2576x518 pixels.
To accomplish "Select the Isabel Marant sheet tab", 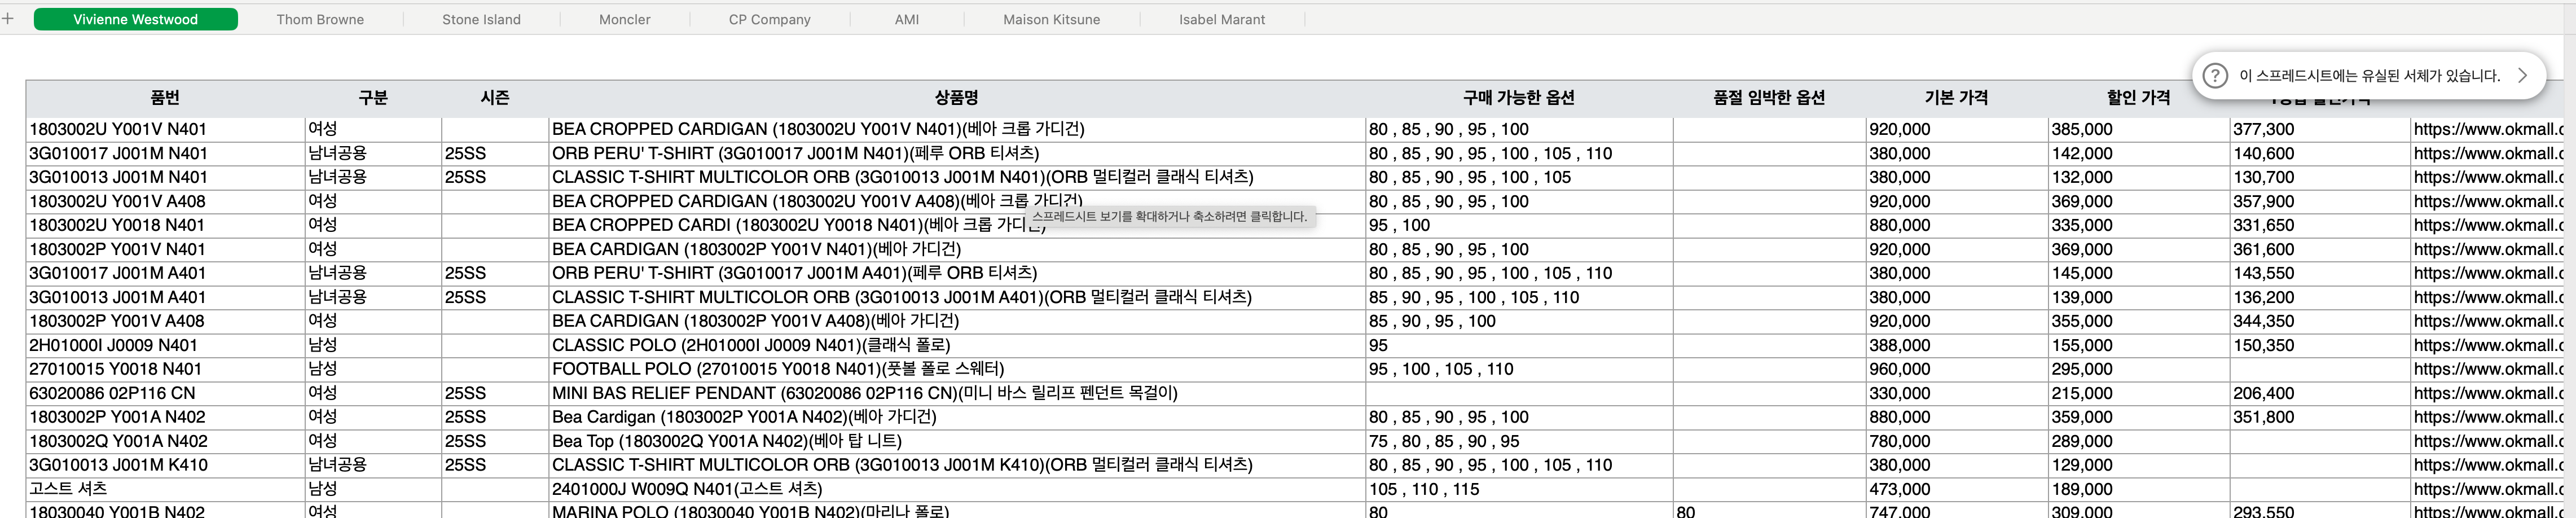I will (1221, 19).
